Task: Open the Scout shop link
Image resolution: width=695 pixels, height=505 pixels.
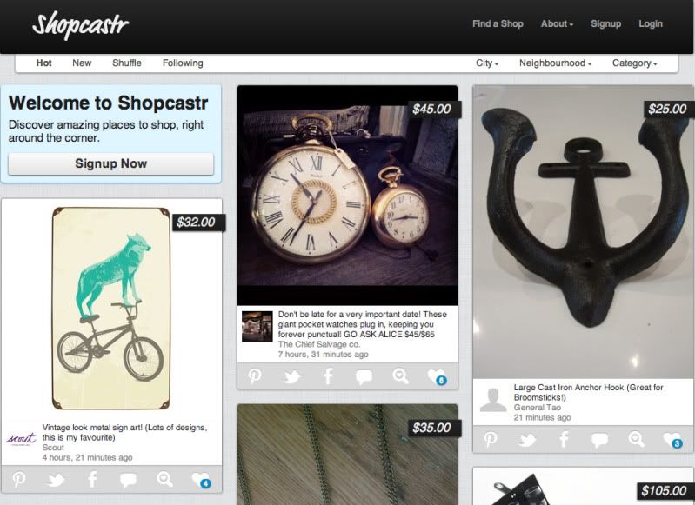Action: (53, 448)
